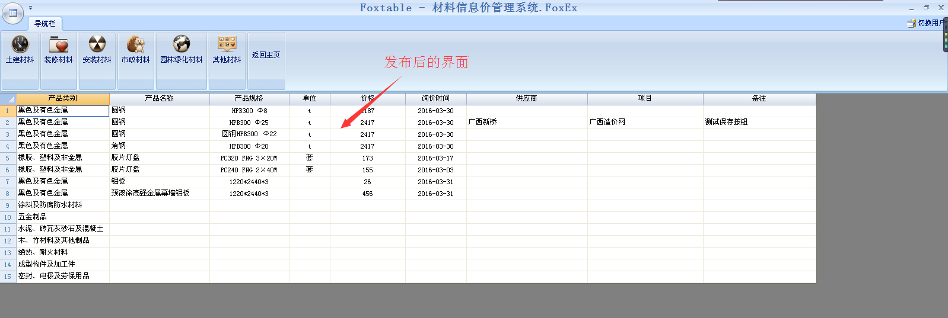Click the 广西新桥 supplier cell

tap(527, 123)
